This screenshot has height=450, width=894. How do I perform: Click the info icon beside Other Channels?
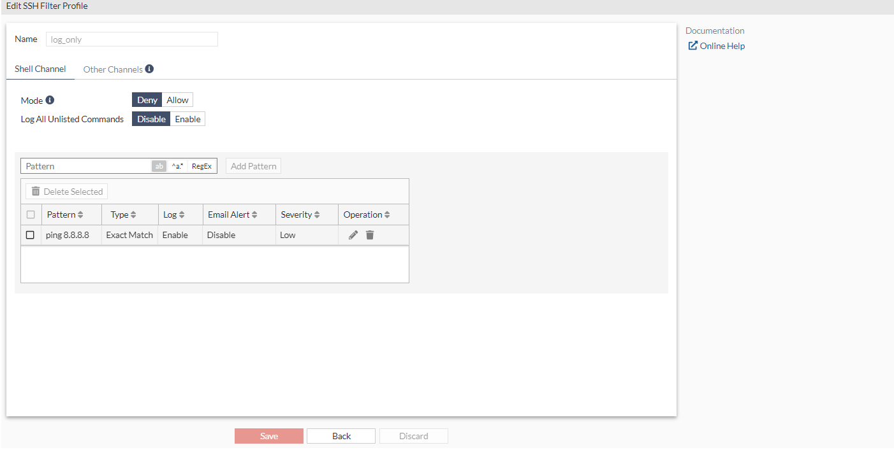(150, 68)
